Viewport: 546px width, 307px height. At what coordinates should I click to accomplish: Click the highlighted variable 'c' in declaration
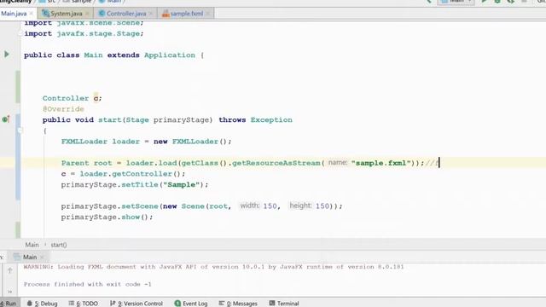(96, 98)
